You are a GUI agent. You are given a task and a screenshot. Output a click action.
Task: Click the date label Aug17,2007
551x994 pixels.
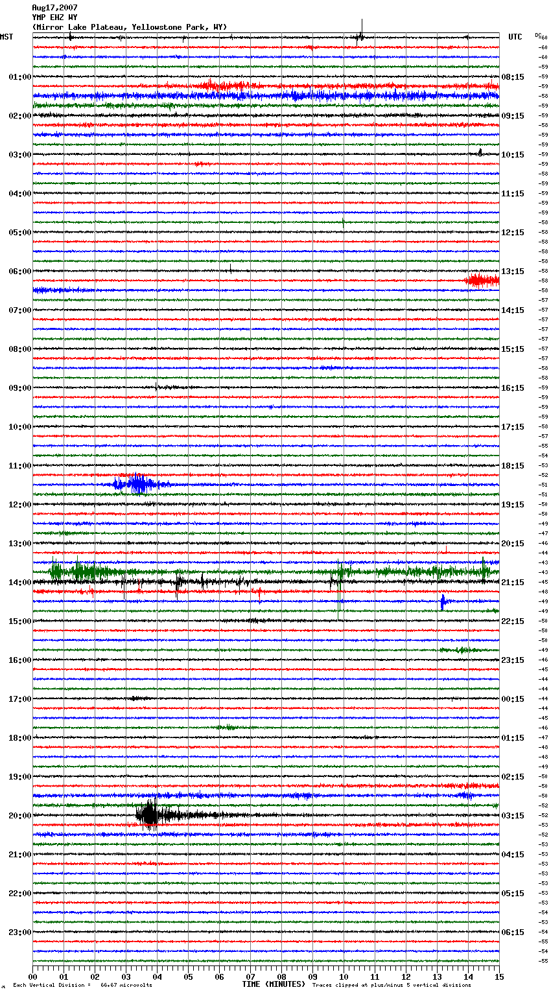[54, 8]
